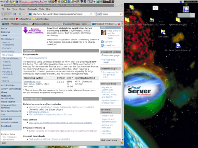Click the Download now link
Screen dimensions: 198x148
(x=32, y=82)
